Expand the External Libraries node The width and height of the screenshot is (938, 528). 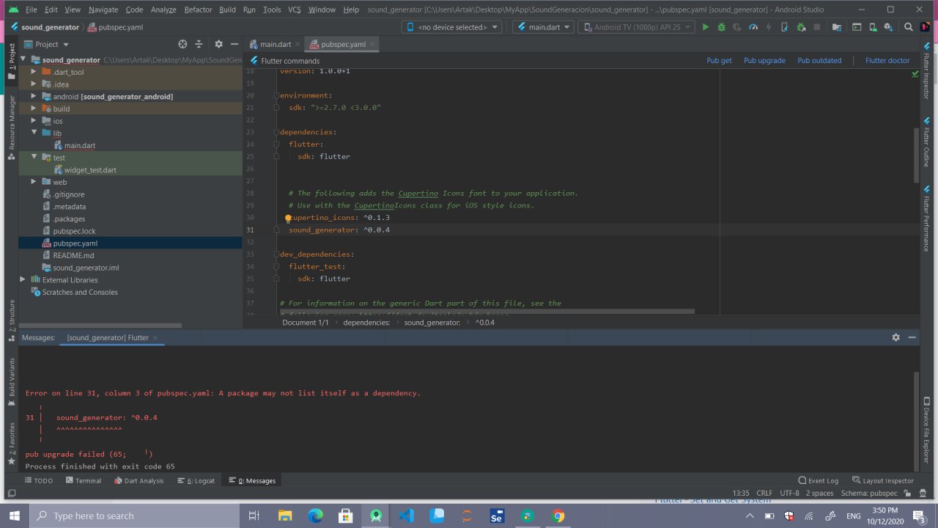pyautogui.click(x=23, y=279)
